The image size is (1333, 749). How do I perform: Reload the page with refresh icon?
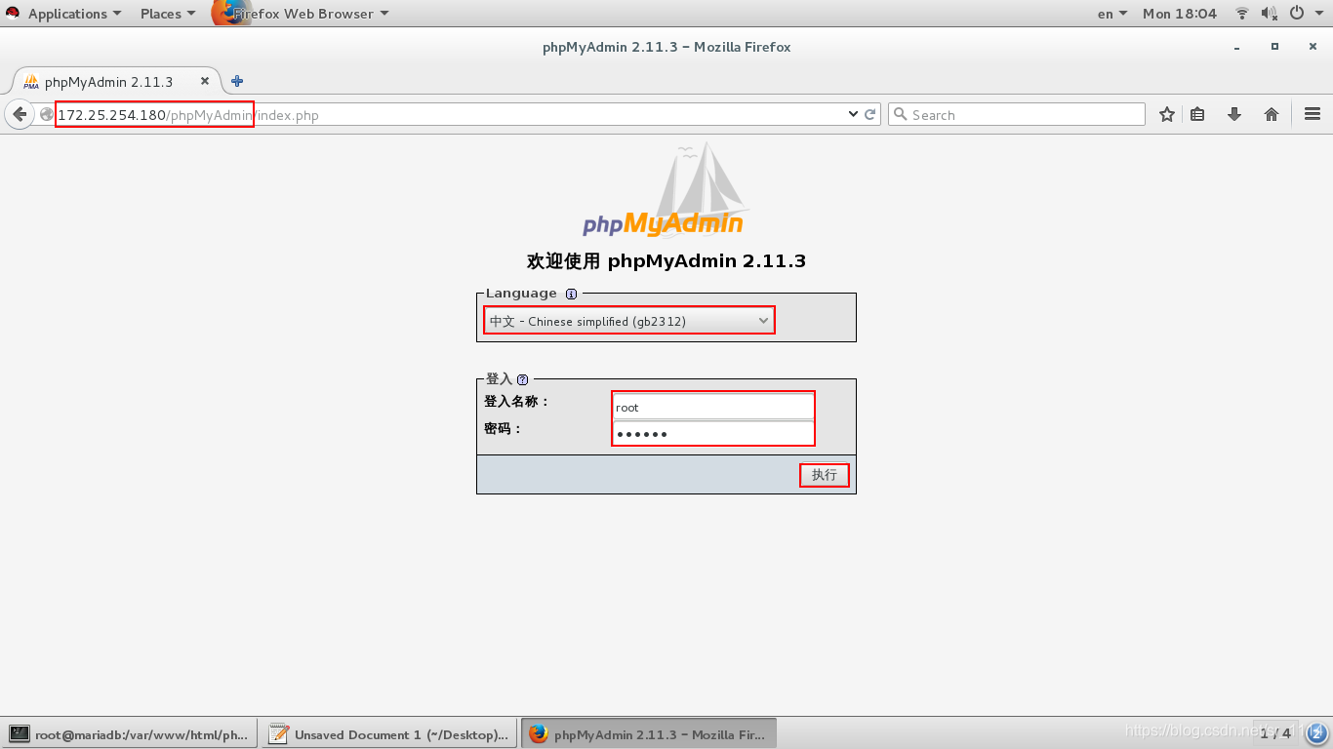(870, 114)
